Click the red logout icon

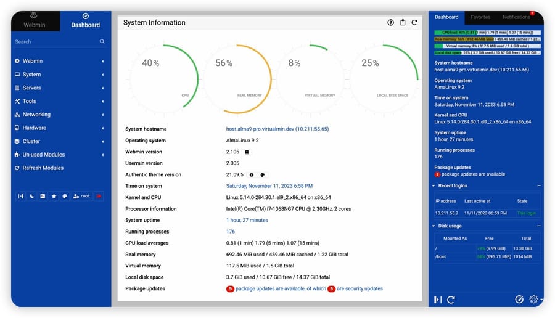point(99,196)
